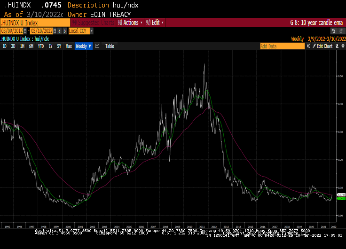Expand the Weekly periodicity dropdown
This screenshot has width=346, height=249.
pyautogui.click(x=83, y=46)
